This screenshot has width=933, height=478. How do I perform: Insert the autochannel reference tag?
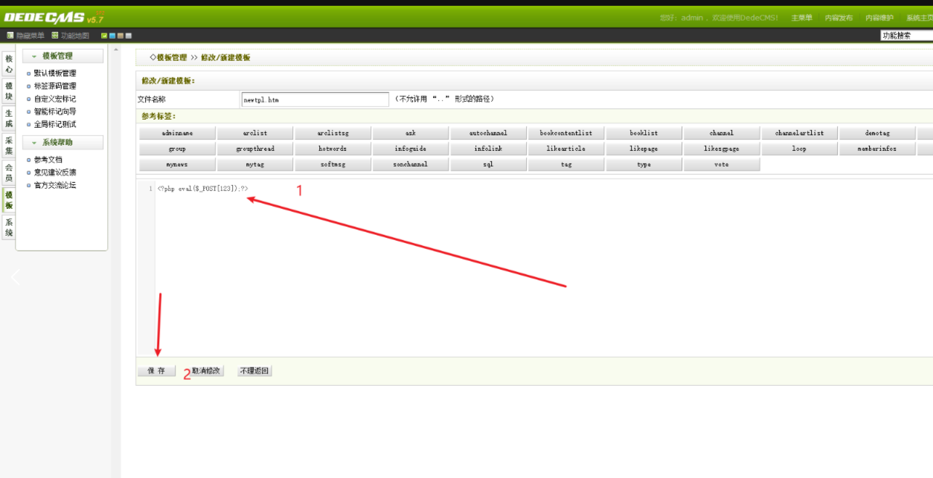(488, 133)
